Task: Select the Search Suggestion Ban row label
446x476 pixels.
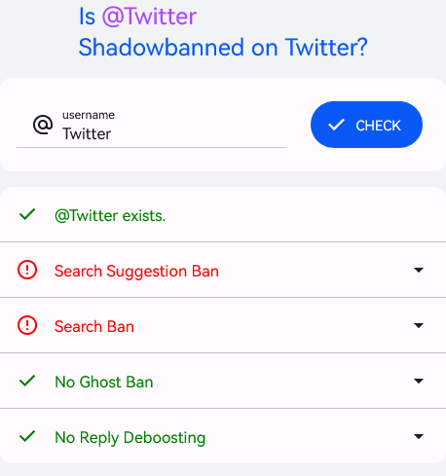Action: 136,271
